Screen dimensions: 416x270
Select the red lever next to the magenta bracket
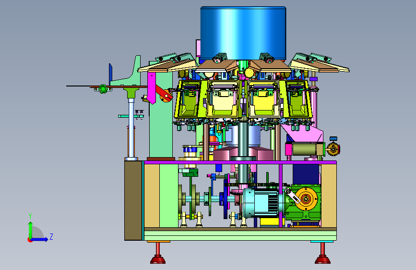click(164, 93)
